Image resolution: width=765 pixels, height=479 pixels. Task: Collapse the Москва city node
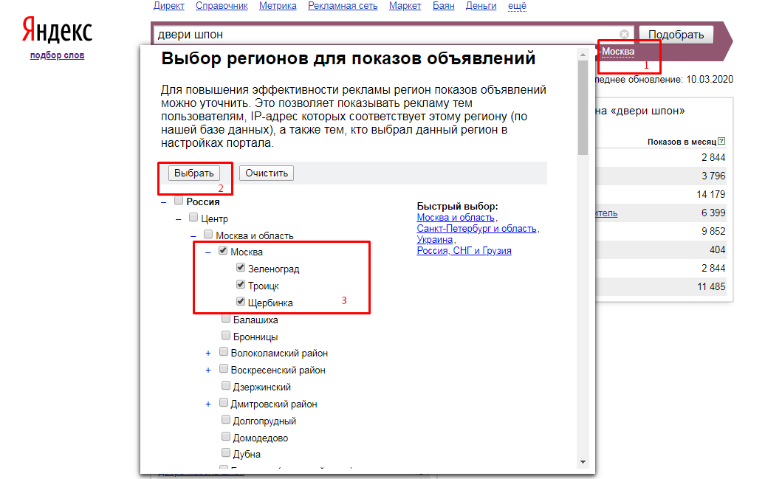(207, 252)
